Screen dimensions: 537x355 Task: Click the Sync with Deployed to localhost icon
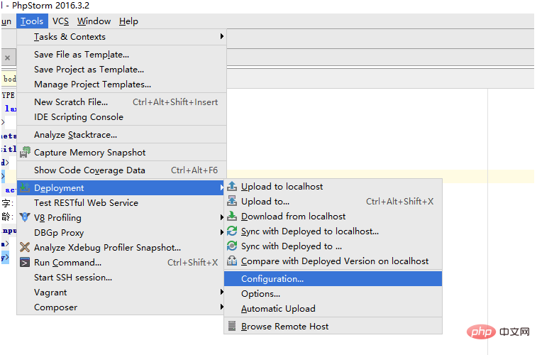(x=232, y=231)
